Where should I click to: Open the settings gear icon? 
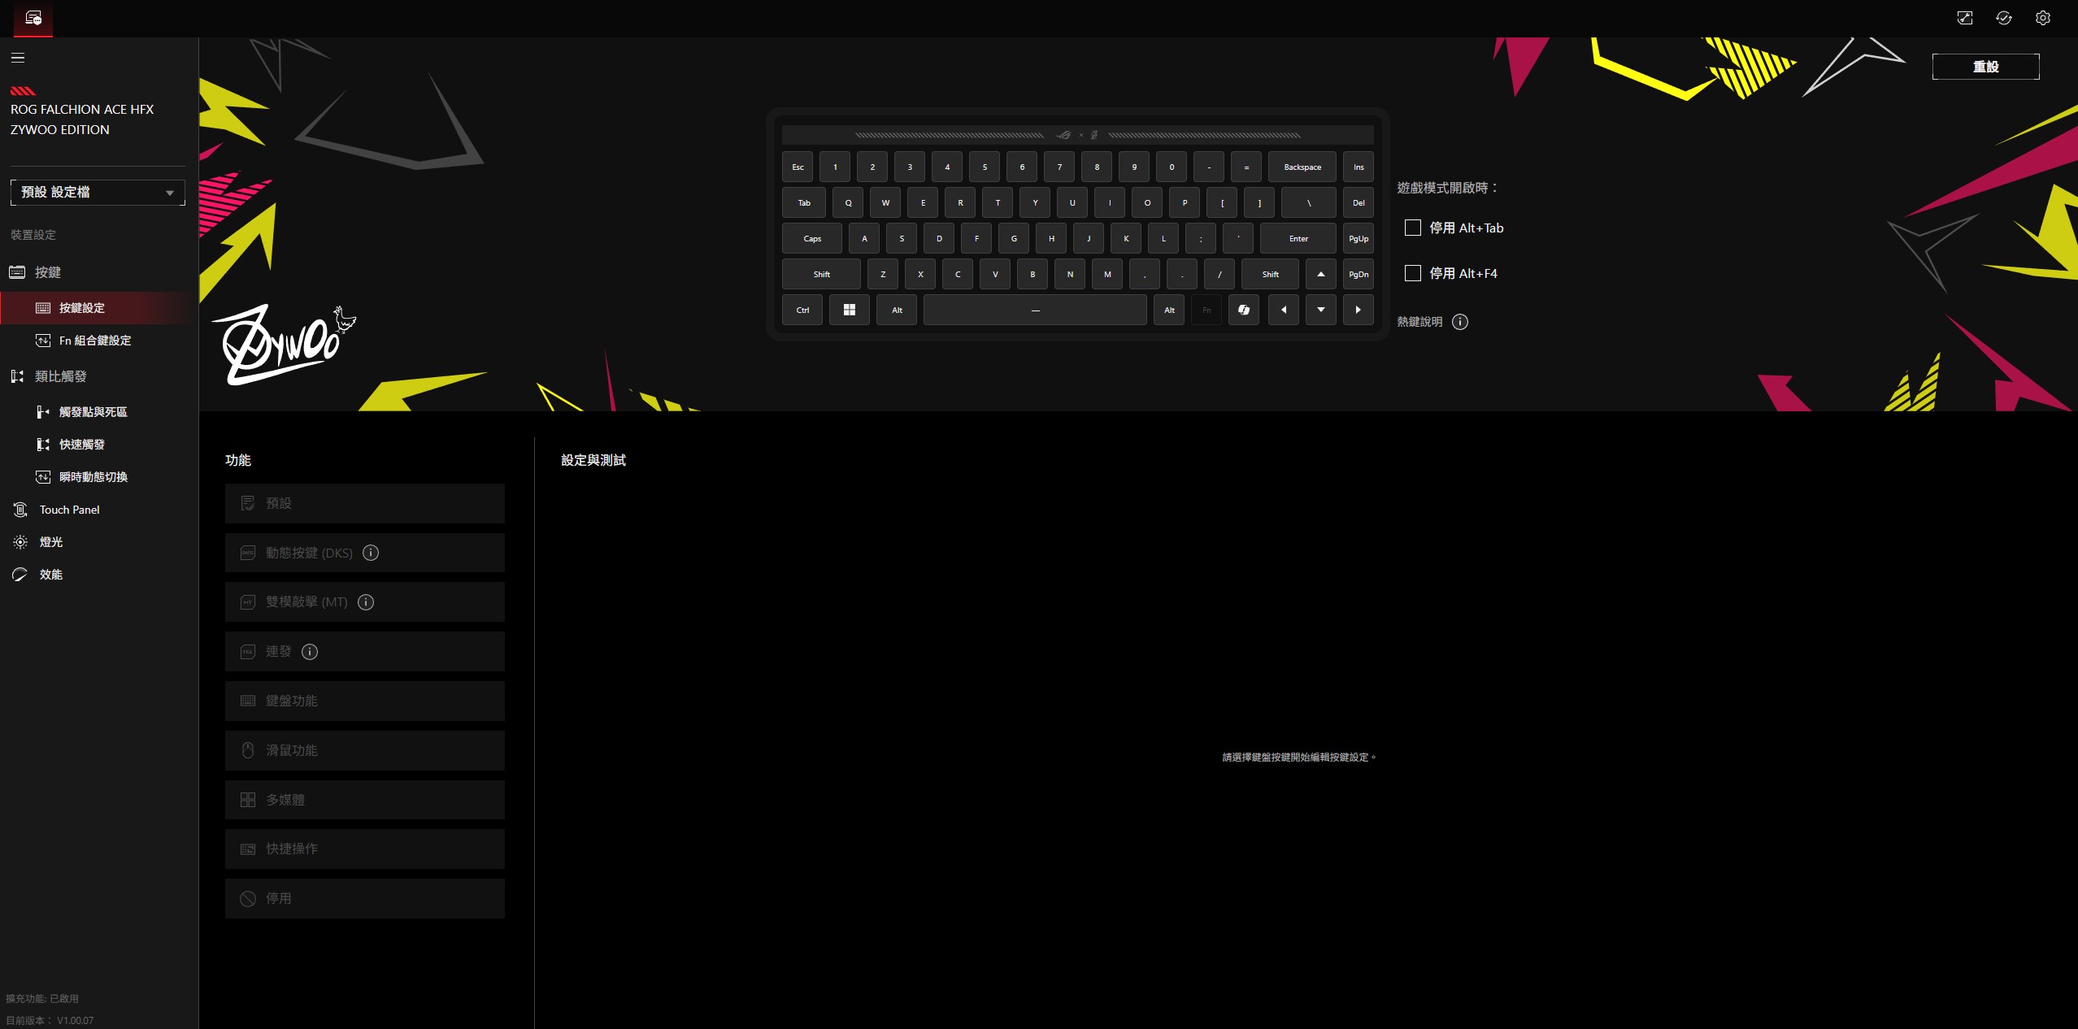coord(2042,18)
